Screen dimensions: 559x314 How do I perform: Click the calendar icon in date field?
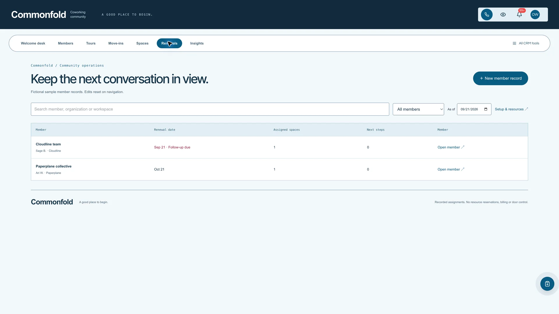(x=486, y=109)
